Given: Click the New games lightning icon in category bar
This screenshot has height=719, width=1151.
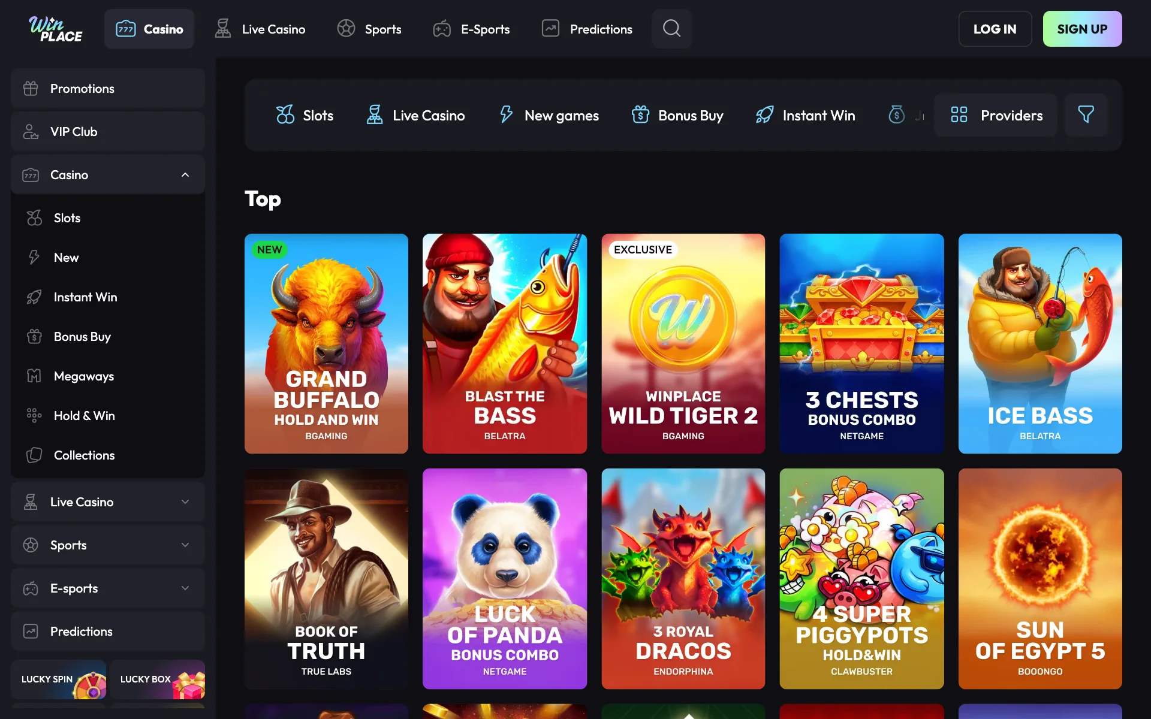Looking at the screenshot, I should click(507, 115).
